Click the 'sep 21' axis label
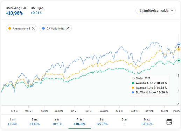 pyautogui.click(x=119, y=111)
